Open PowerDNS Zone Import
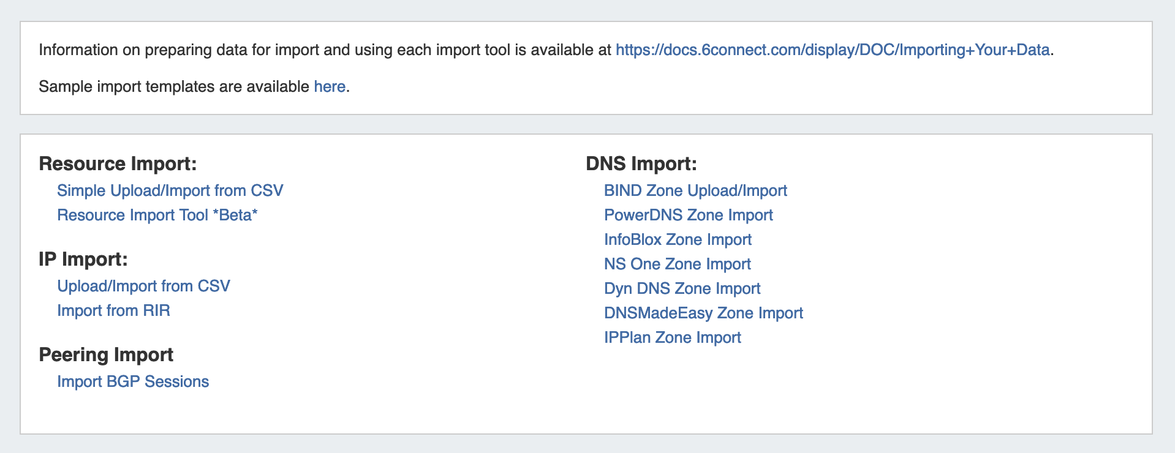This screenshot has width=1175, height=453. (x=688, y=215)
